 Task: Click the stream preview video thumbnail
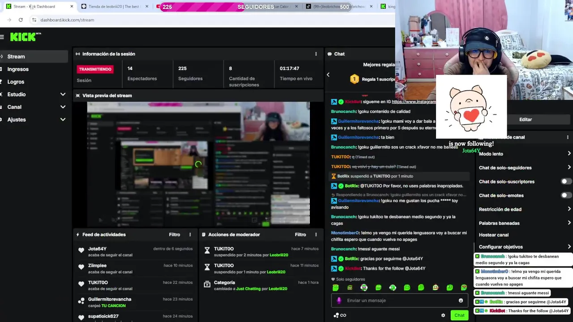pos(198,164)
